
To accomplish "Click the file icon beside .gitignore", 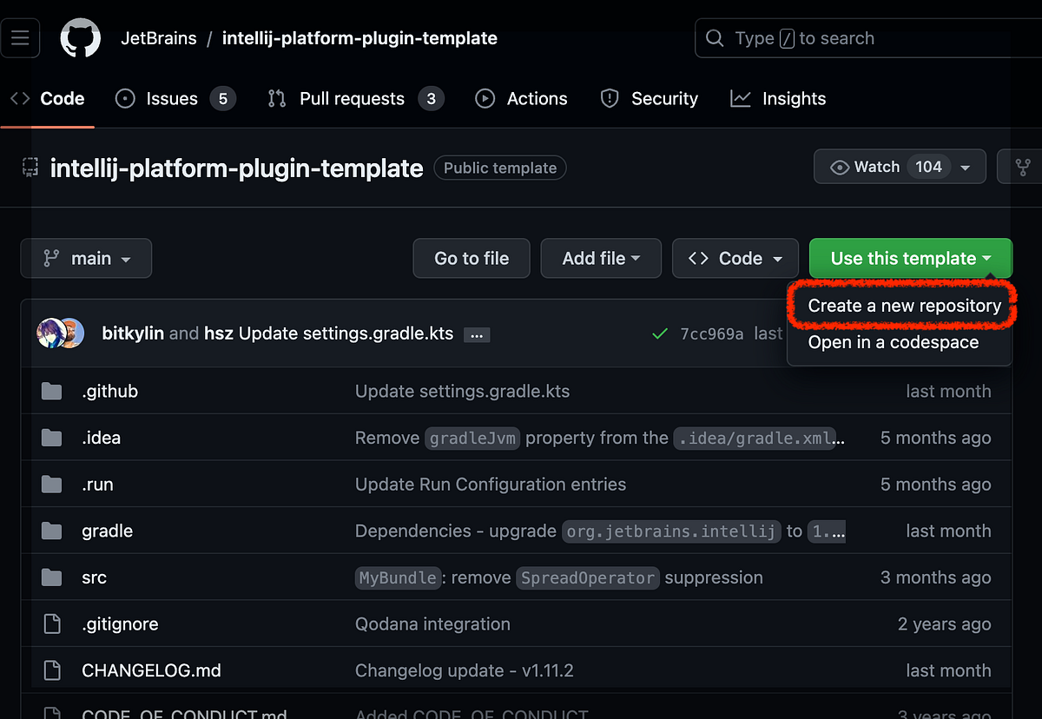I will tap(51, 623).
